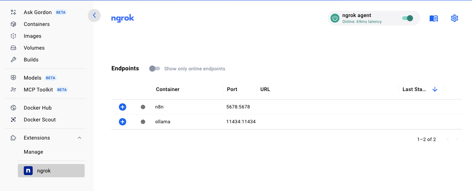This screenshot has height=191, width=472.
Task: Open ngrok settings gear icon
Action: click(454, 18)
